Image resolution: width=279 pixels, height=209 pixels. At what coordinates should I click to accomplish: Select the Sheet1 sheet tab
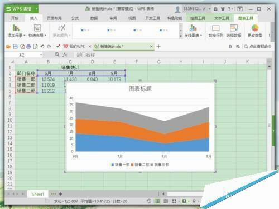[x=38, y=194]
